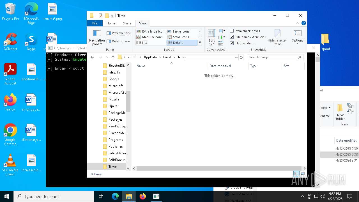Launch Firefox from the taskbar

(143, 196)
